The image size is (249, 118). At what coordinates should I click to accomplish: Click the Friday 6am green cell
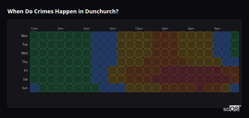(x=87, y=70)
